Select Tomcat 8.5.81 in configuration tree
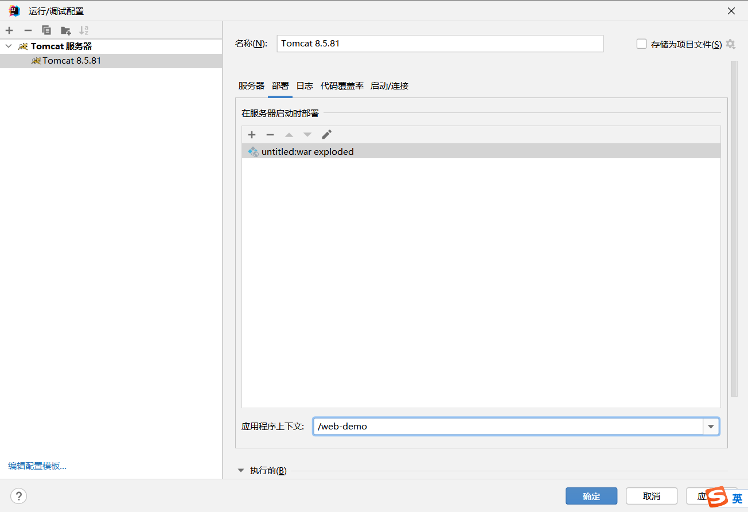Viewport: 748px width, 512px height. pyautogui.click(x=111, y=61)
